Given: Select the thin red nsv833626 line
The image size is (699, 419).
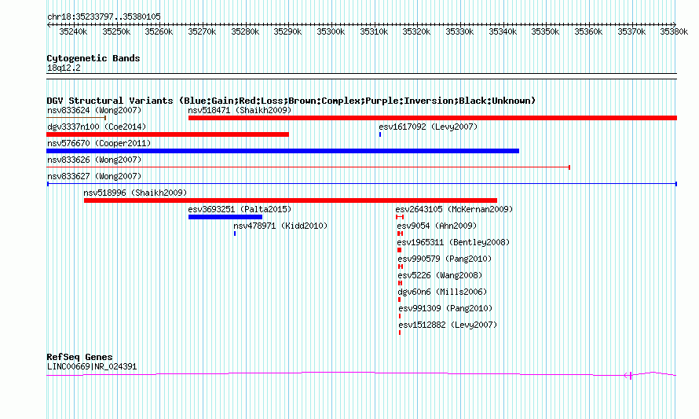Looking at the screenshot, I should click(309, 167).
